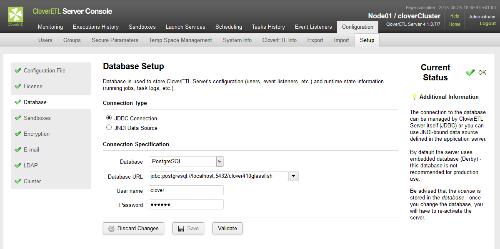Click the green checkmark beside License
Viewport: 500px width, 249px height.
coord(17,87)
